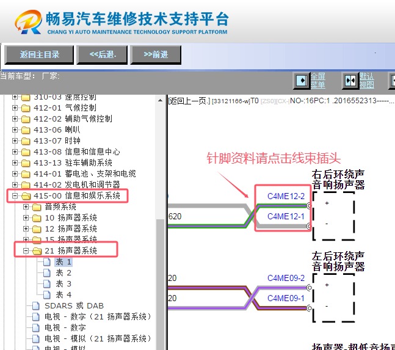Click the 表 1 document icon

click(47, 262)
